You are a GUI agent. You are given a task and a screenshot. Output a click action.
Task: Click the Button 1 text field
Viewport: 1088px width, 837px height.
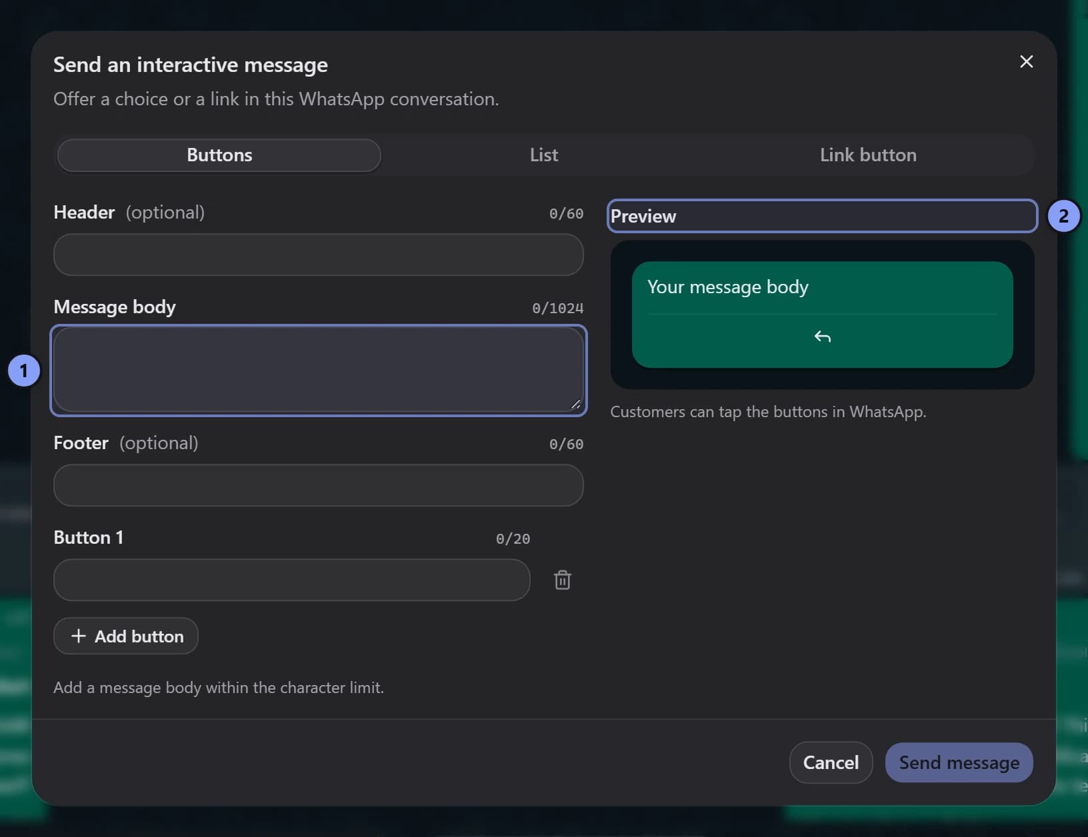point(292,580)
